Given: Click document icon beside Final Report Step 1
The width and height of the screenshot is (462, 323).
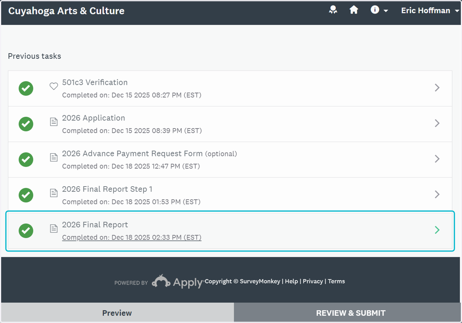Looking at the screenshot, I should (54, 193).
